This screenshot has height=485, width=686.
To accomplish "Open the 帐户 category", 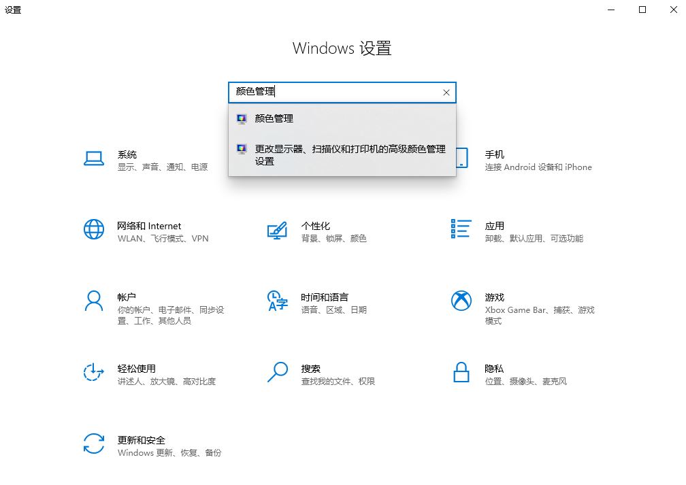I will [x=127, y=297].
